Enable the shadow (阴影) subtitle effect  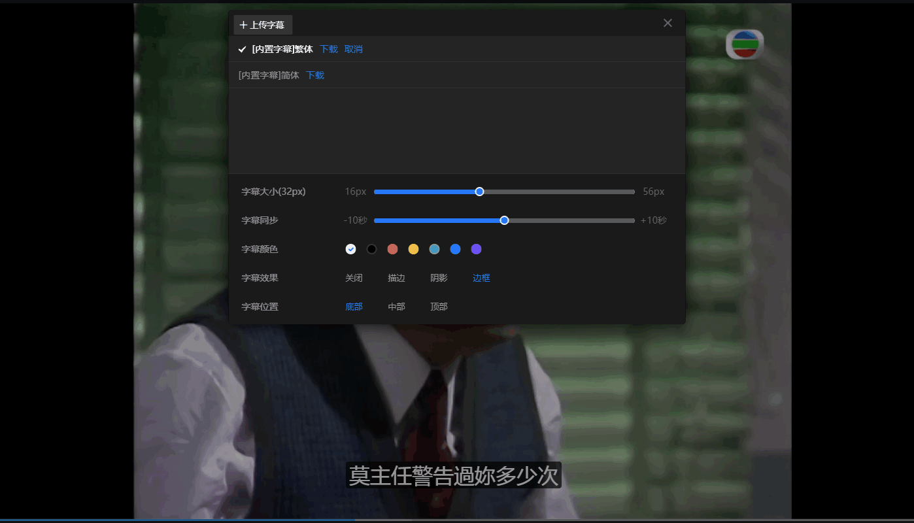pyautogui.click(x=439, y=278)
